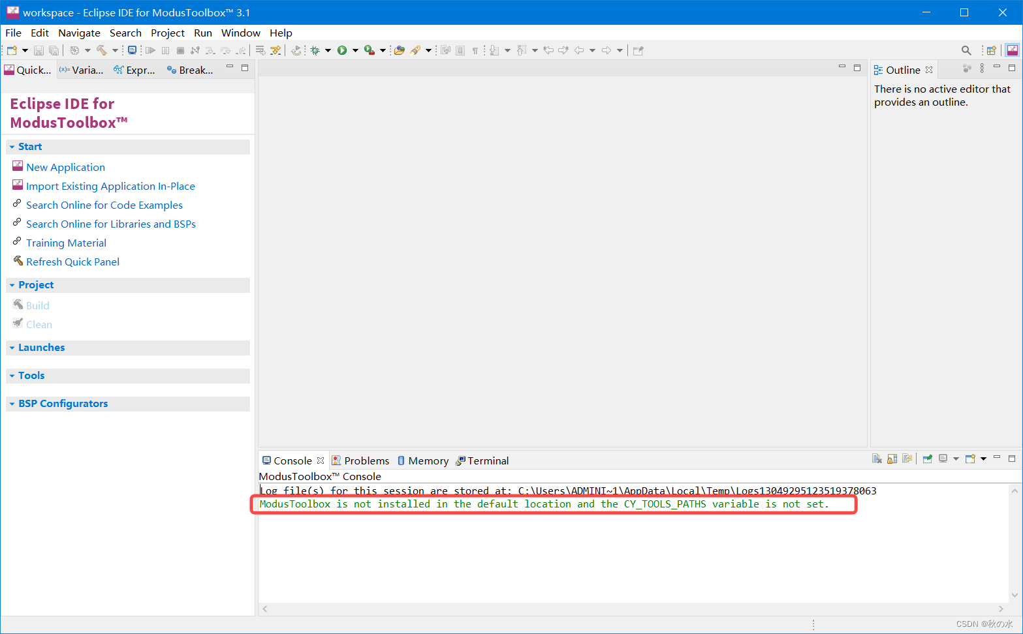1023x634 pixels.
Task: Open the Build hammer dropdown arrow
Action: (115, 50)
